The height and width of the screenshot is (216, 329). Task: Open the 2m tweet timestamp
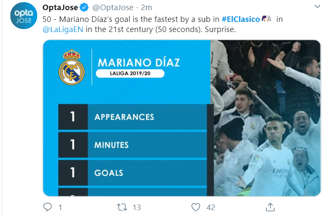(146, 8)
